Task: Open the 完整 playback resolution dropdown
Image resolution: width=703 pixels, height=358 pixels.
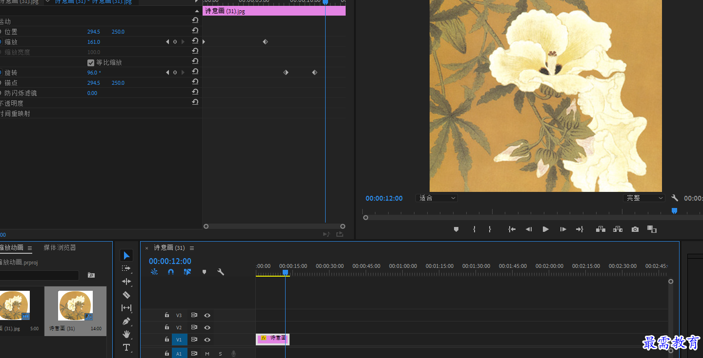Action: point(644,198)
